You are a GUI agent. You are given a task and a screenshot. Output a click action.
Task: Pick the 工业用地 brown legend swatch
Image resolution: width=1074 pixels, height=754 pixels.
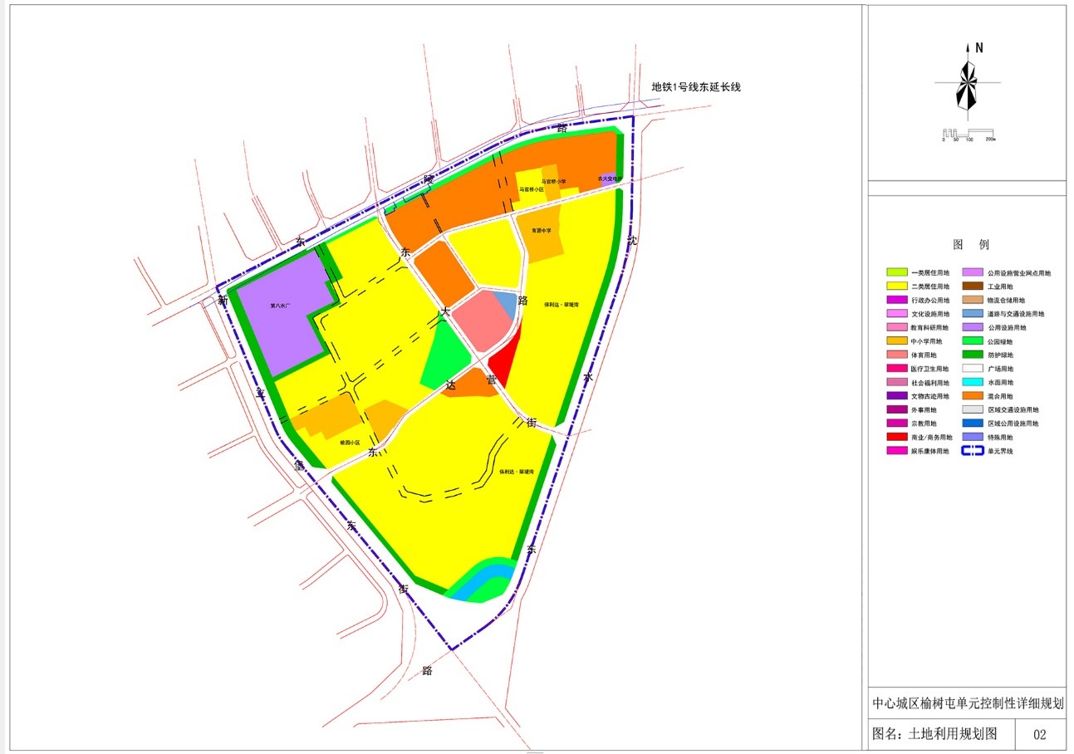[973, 286]
